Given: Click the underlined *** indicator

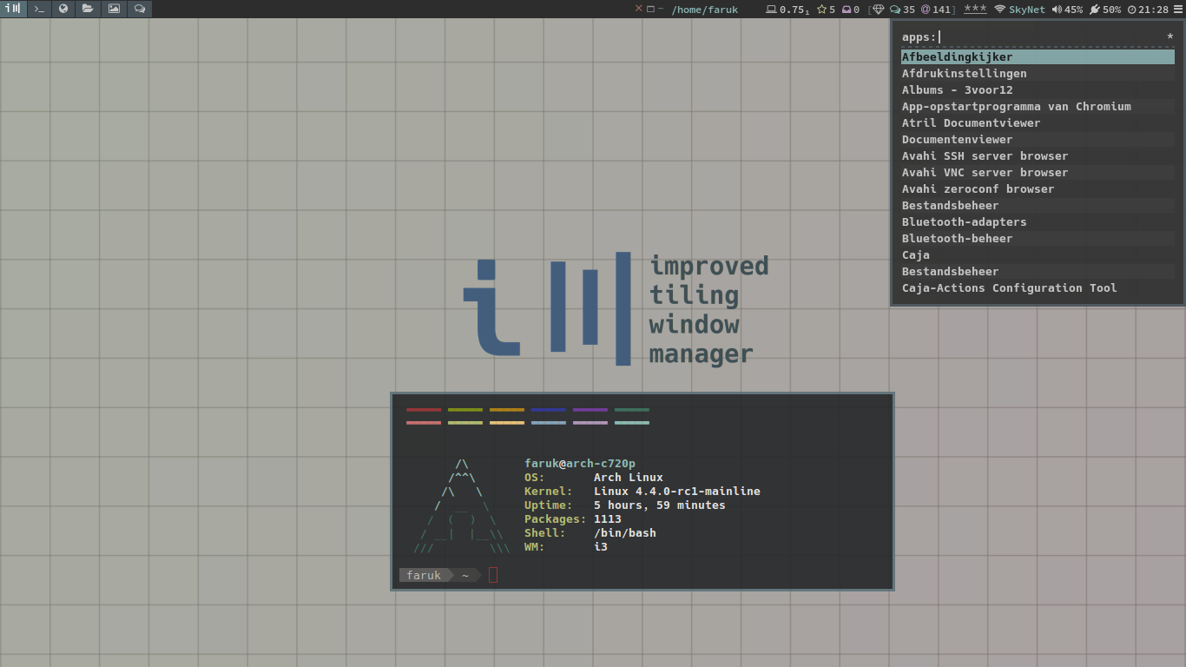Looking at the screenshot, I should (x=975, y=9).
